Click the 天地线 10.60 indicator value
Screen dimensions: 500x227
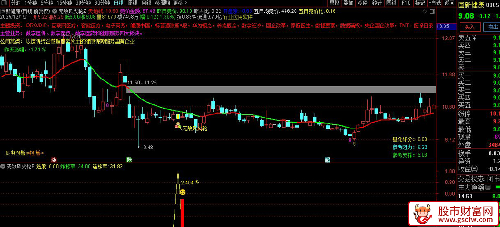coord(104,11)
